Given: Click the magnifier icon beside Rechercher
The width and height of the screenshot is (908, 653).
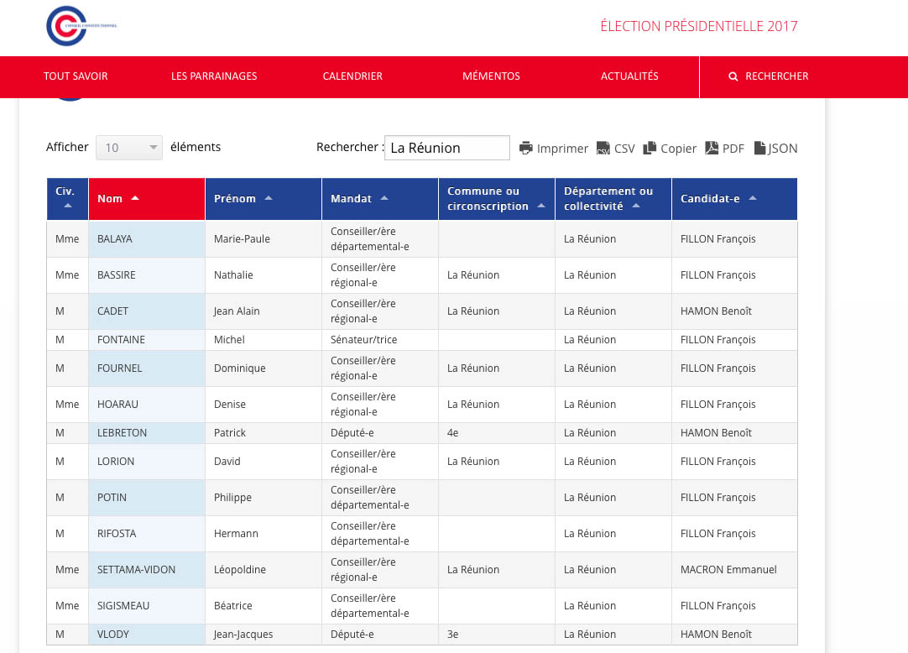Looking at the screenshot, I should tap(733, 76).
